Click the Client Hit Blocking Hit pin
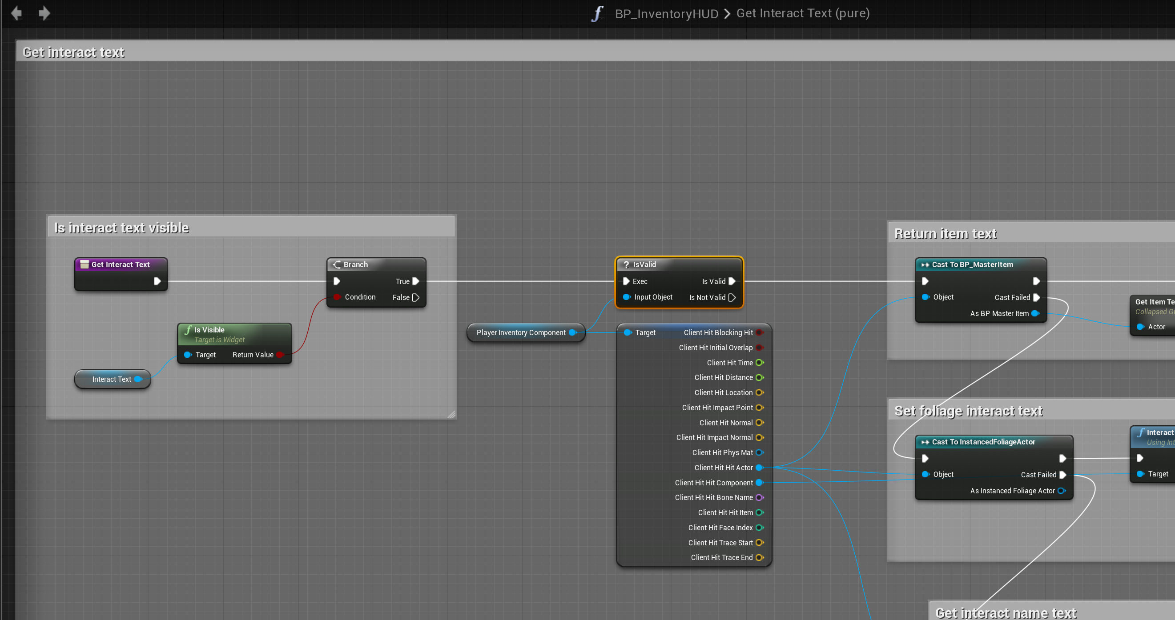The image size is (1175, 620). [x=760, y=332]
